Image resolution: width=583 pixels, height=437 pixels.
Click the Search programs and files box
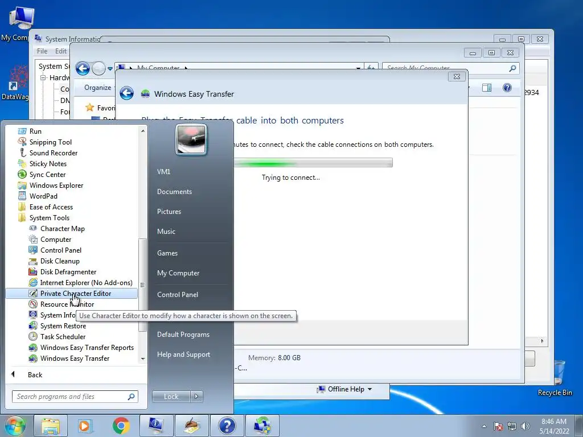(x=75, y=397)
